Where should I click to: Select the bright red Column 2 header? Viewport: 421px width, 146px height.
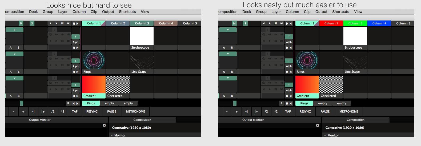331,23
